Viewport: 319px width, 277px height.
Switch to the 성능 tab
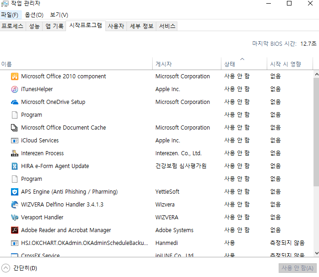point(34,26)
